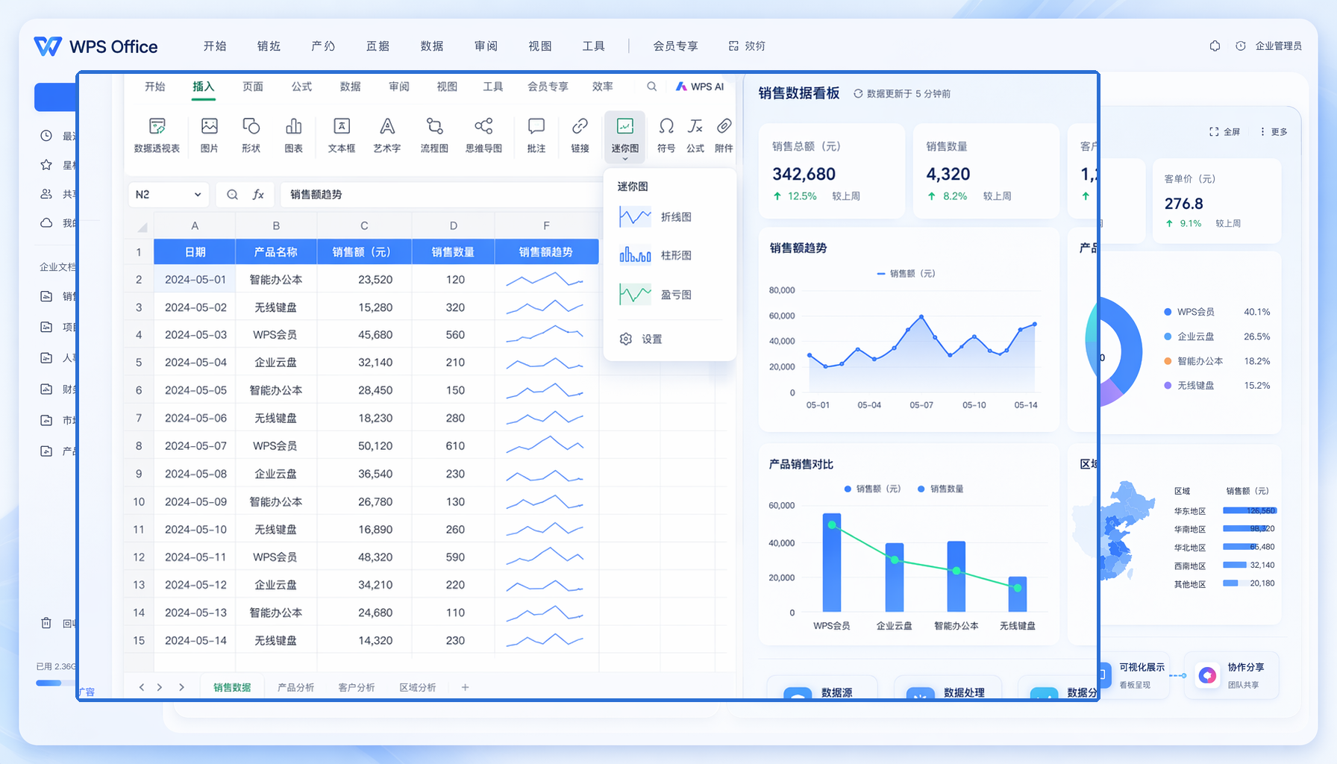This screenshot has height=764, width=1337.
Task: Click header cell 销售额趋势
Action: 546,252
